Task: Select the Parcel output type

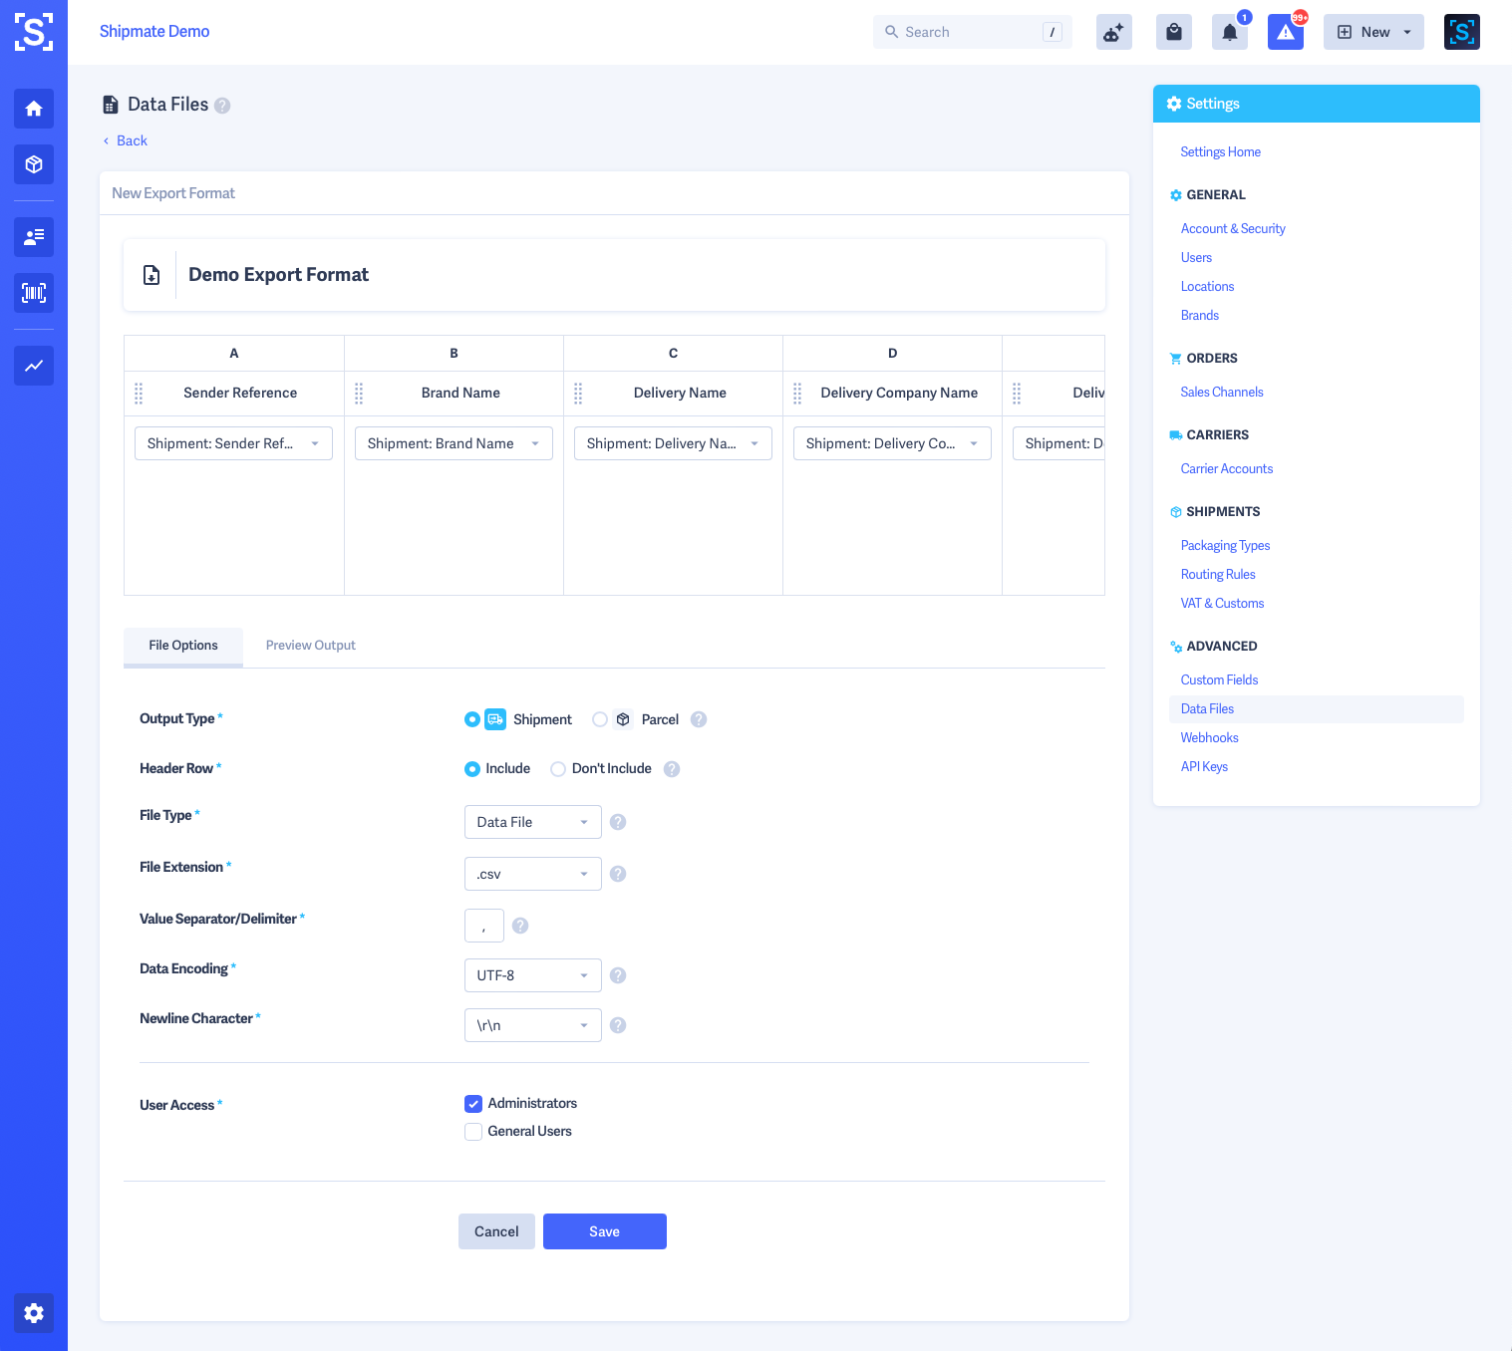Action: click(x=600, y=719)
